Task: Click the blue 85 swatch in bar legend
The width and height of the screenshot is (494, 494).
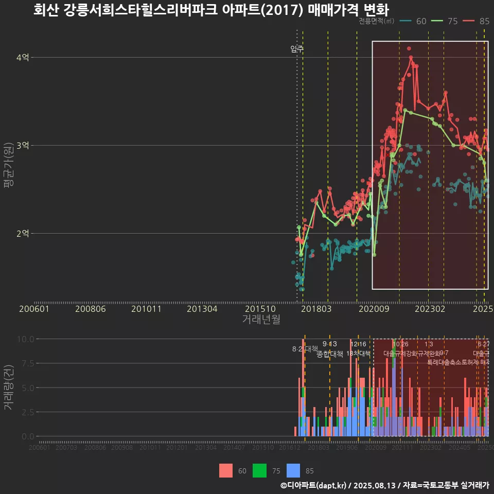Action: tap(293, 471)
